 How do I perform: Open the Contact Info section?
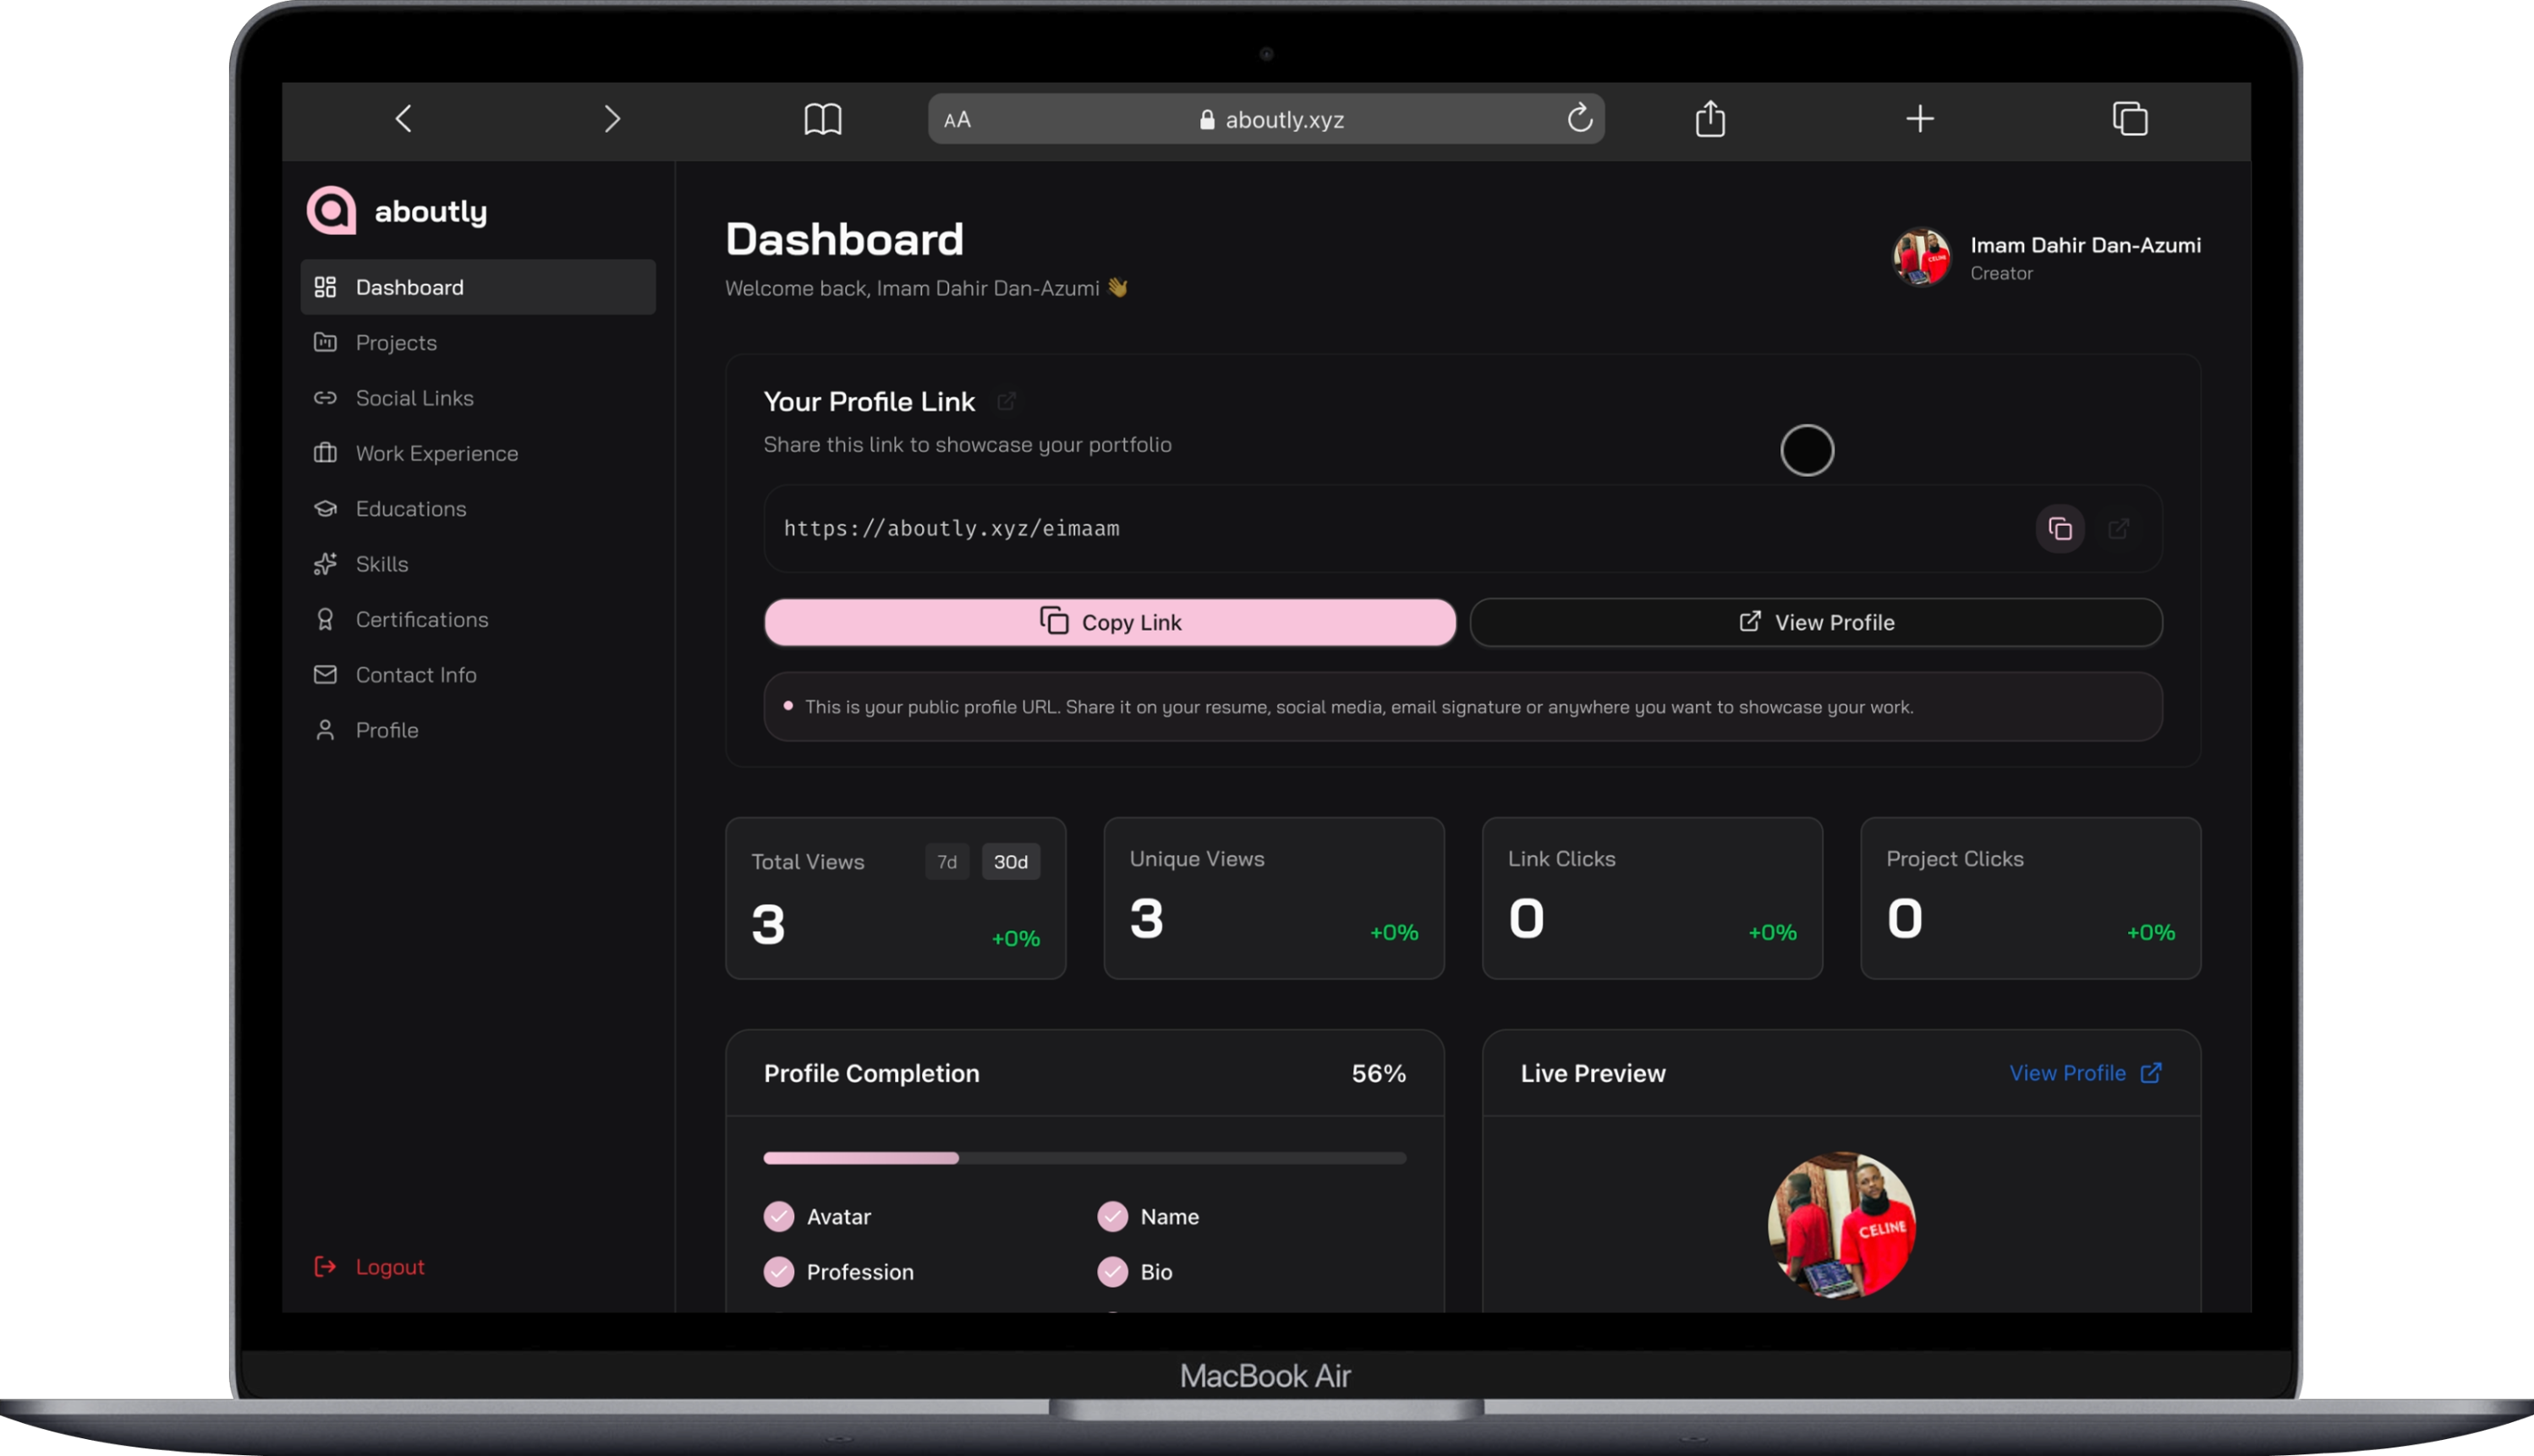coord(415,674)
